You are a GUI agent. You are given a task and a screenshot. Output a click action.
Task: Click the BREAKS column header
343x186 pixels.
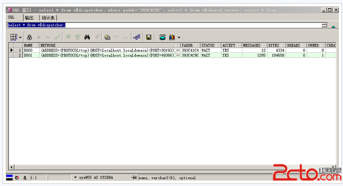pos(296,45)
